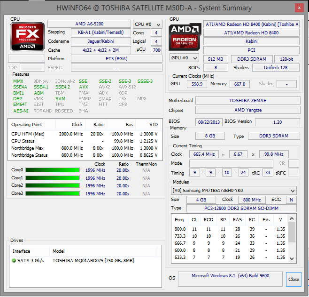Click the ECC N field
The width and height of the screenshot is (309, 297).
point(291,200)
